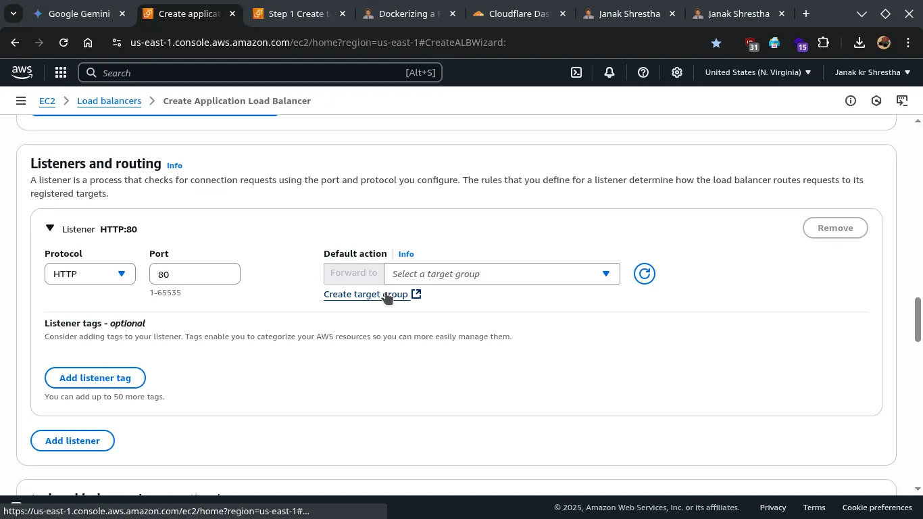Bookmark this page with star icon
Image resolution: width=923 pixels, height=519 pixels.
coord(716,43)
